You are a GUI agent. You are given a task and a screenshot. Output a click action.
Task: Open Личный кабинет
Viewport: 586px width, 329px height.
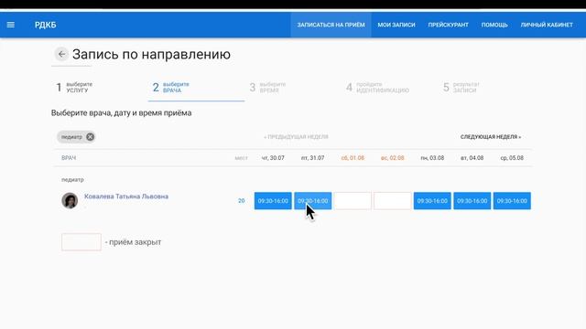pos(547,25)
